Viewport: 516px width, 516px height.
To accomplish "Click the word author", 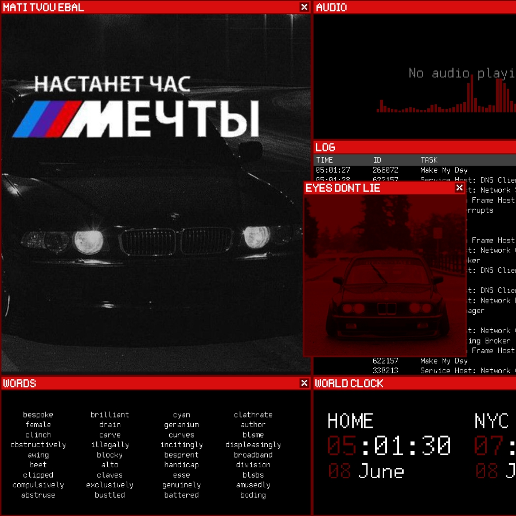I will [253, 424].
